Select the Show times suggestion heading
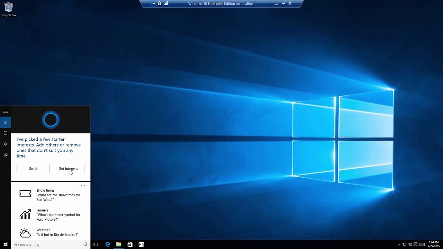Image resolution: width=443 pixels, height=249 pixels. (x=45, y=190)
